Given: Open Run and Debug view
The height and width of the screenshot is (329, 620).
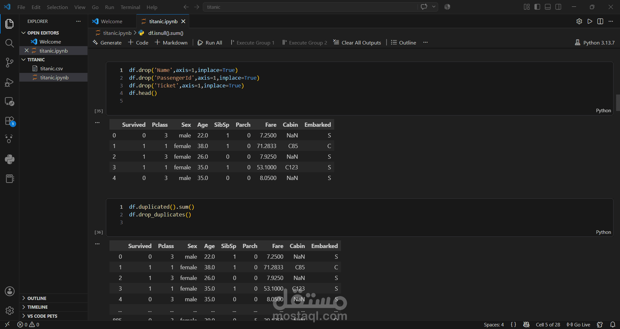Looking at the screenshot, I should click(10, 82).
